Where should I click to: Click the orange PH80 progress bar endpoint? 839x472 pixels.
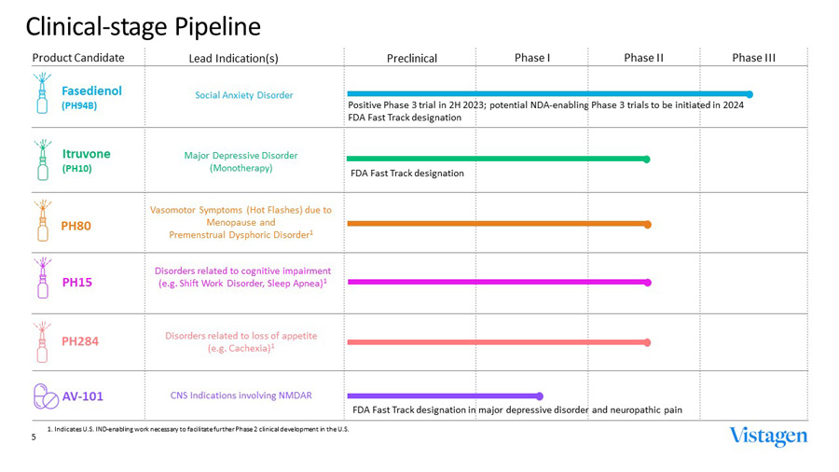pos(647,225)
